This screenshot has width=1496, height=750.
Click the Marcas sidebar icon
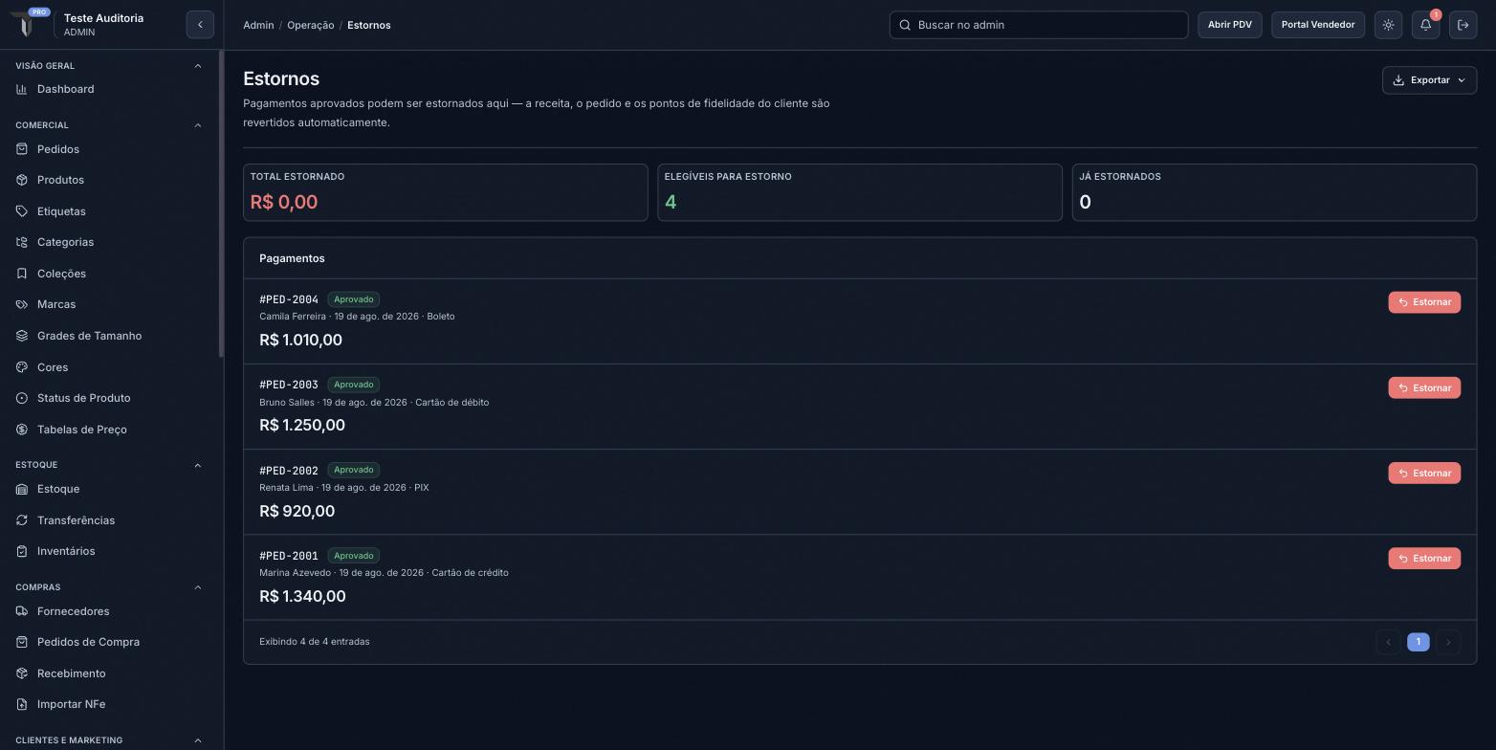click(x=22, y=304)
